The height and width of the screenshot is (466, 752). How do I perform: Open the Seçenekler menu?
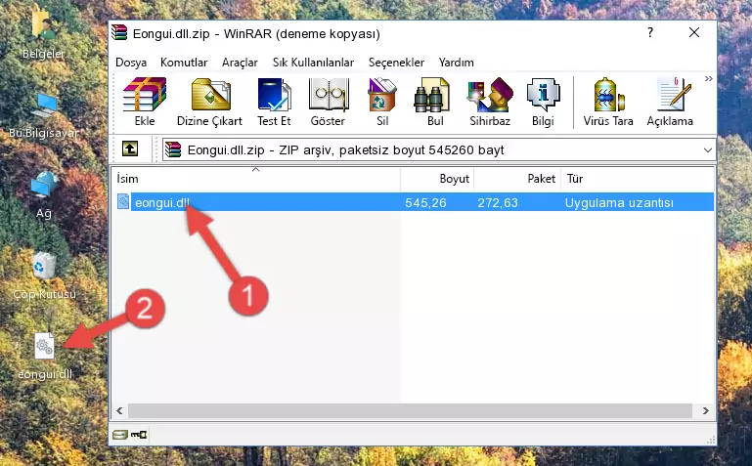(x=396, y=63)
